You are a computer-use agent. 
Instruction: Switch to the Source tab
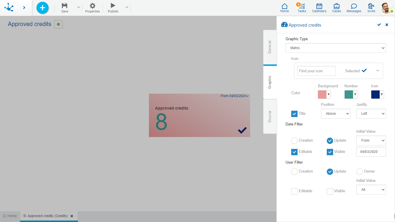point(270,116)
